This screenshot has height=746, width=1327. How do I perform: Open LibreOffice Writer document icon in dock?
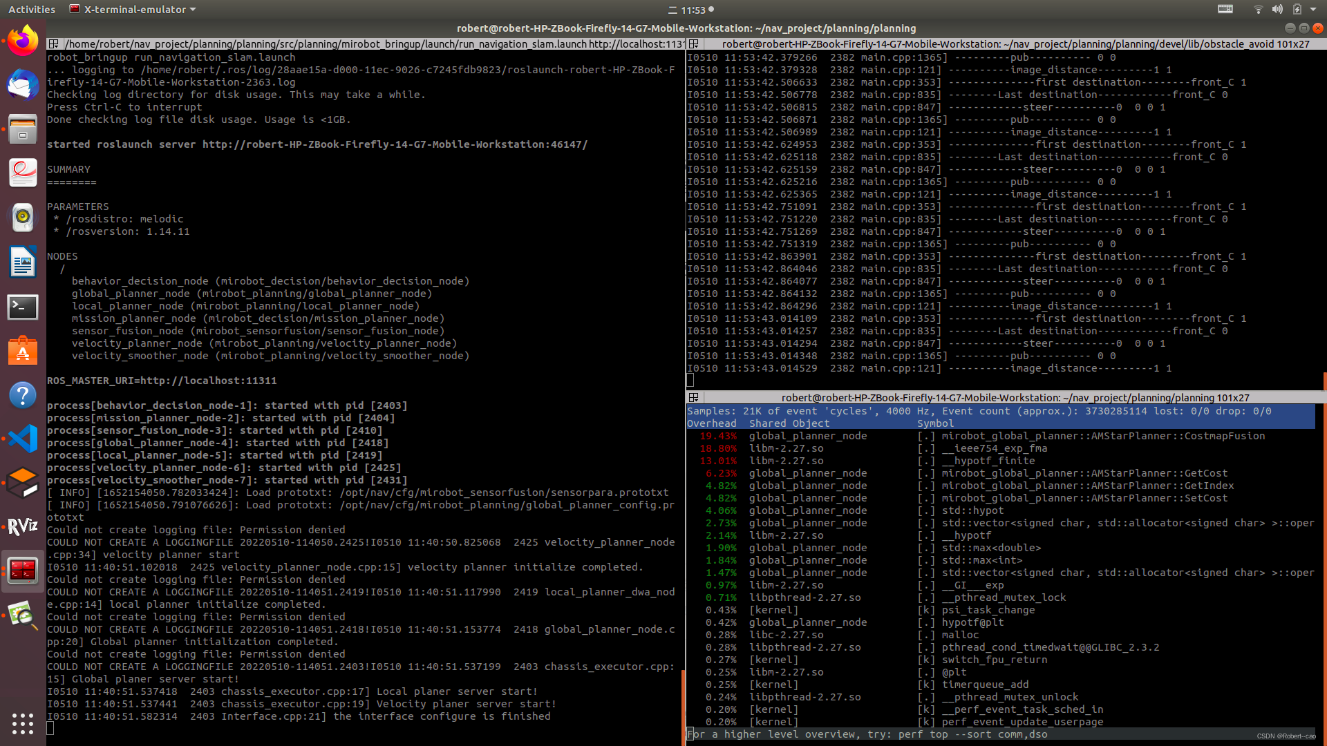[23, 262]
